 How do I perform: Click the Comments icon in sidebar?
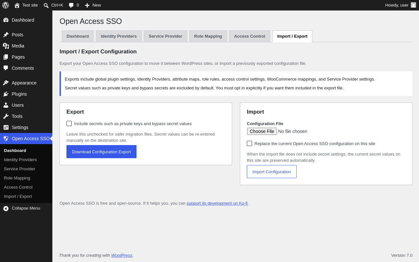click(x=6, y=68)
